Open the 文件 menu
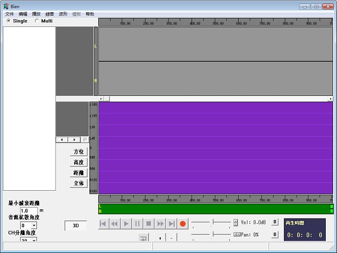 [10, 14]
